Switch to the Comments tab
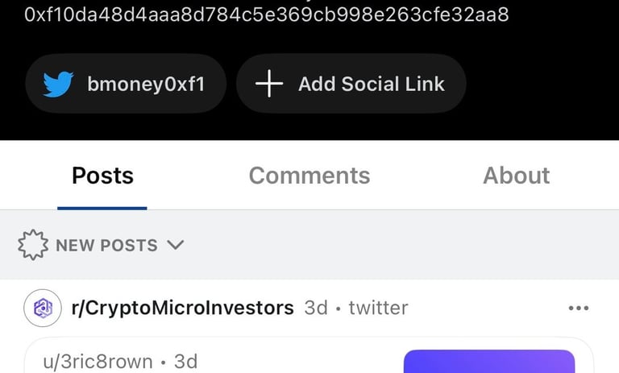Screen dimensions: 619x373 309,176
